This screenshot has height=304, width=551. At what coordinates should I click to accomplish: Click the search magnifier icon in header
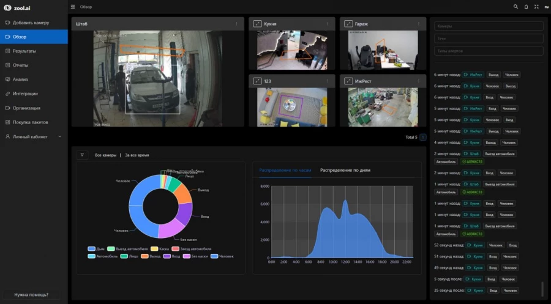tap(515, 7)
